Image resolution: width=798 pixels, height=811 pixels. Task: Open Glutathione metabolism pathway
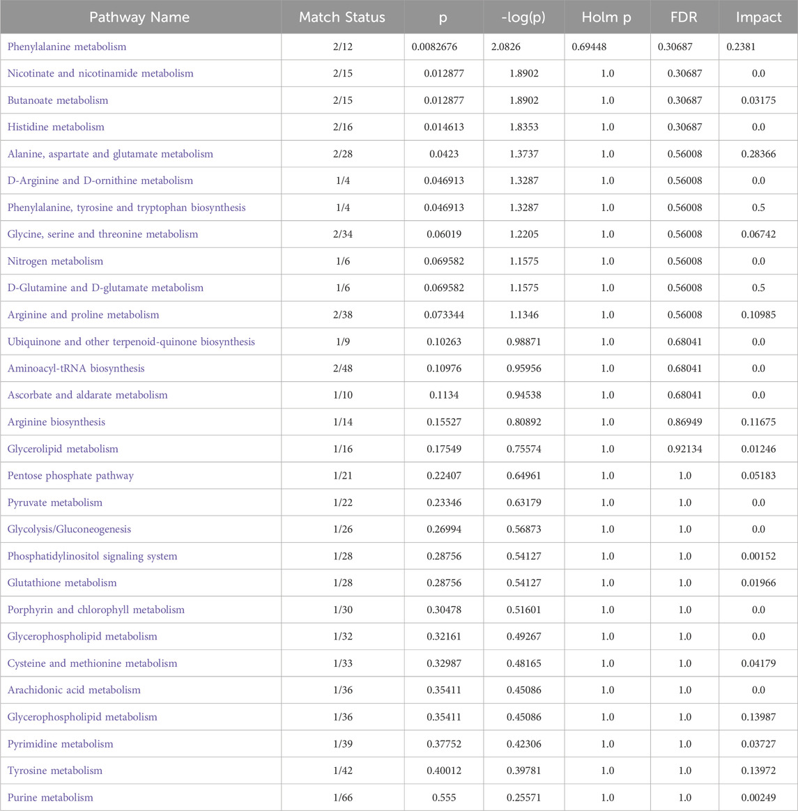[x=62, y=583]
